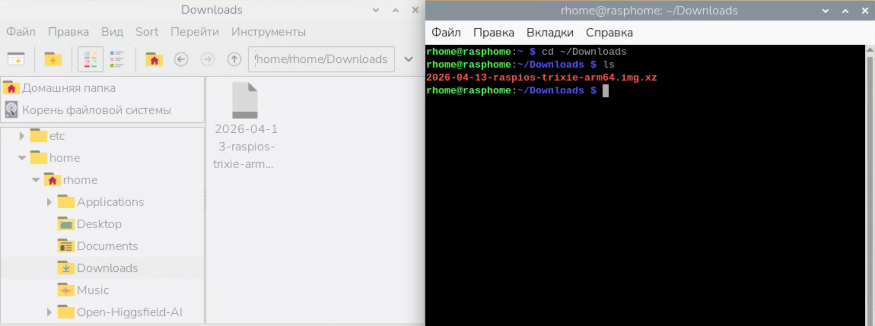Navigate forward in file manager
The width and height of the screenshot is (875, 326).
pyautogui.click(x=208, y=59)
